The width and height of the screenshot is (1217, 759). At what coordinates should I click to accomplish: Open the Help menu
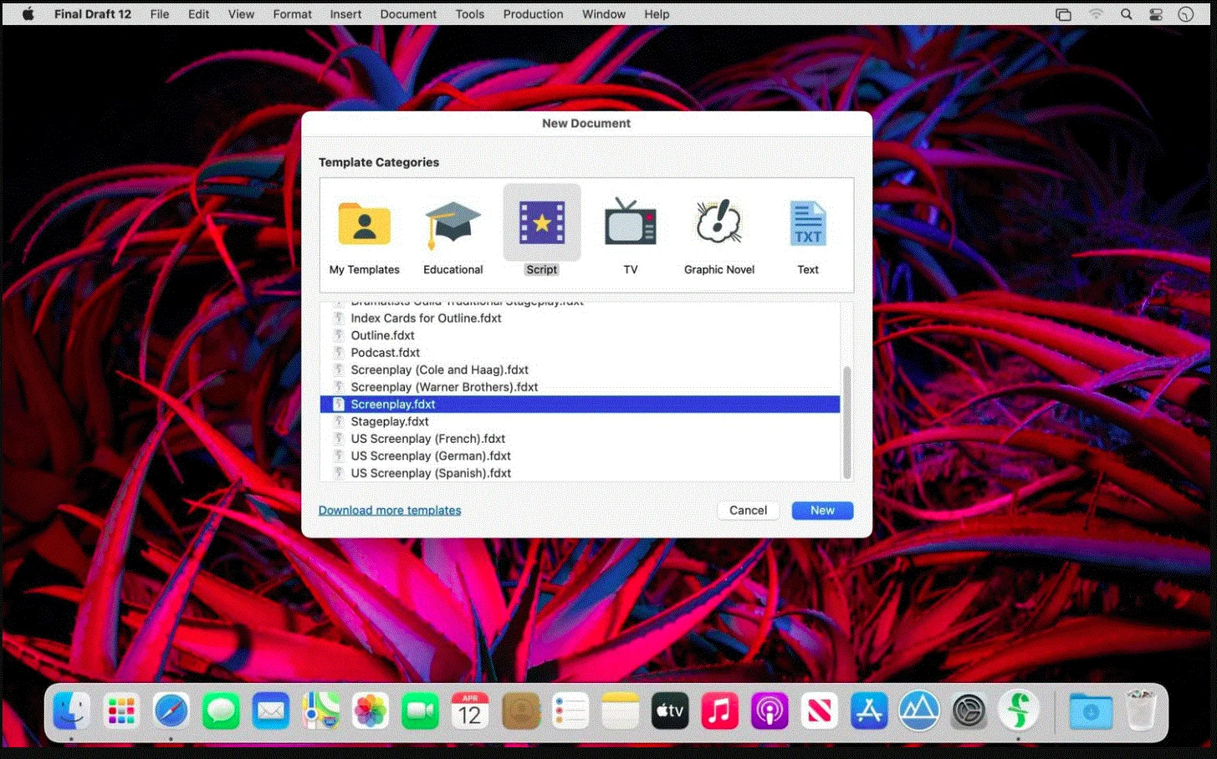point(657,14)
